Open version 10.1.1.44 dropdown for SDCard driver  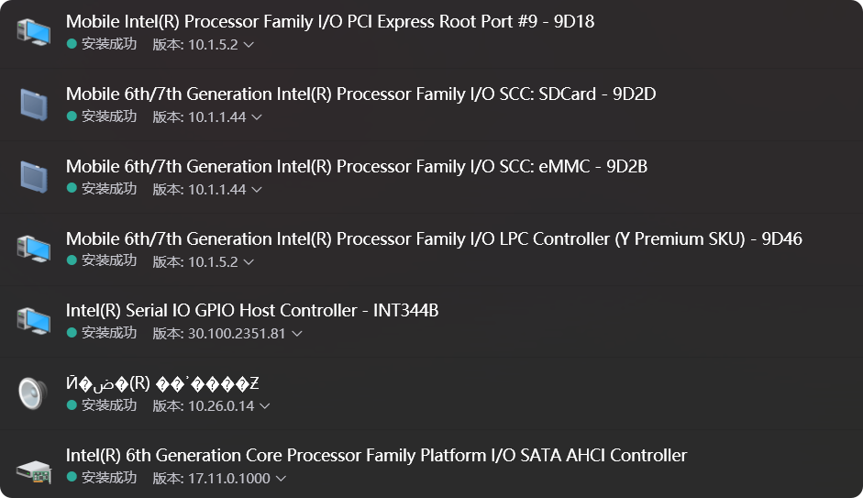tap(257, 117)
